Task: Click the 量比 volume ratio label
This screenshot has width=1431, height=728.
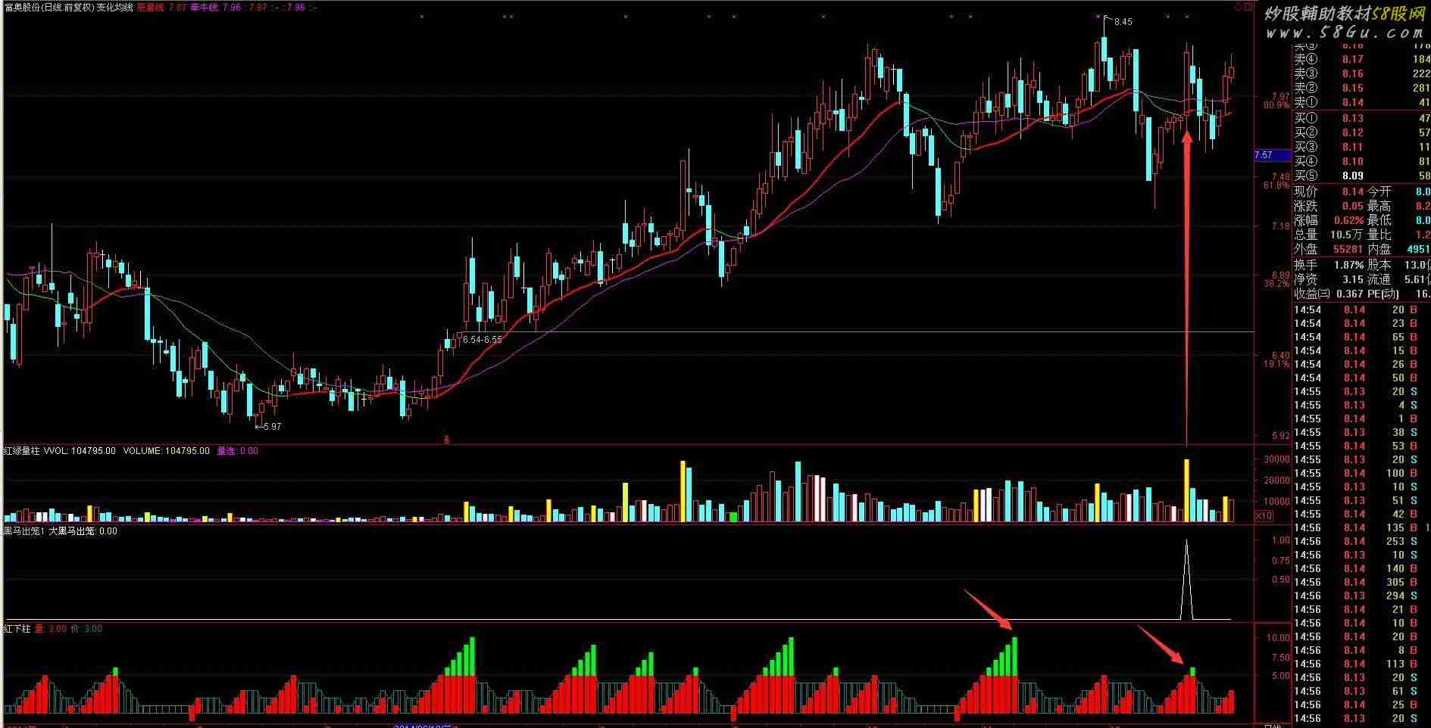Action: pyautogui.click(x=1379, y=235)
